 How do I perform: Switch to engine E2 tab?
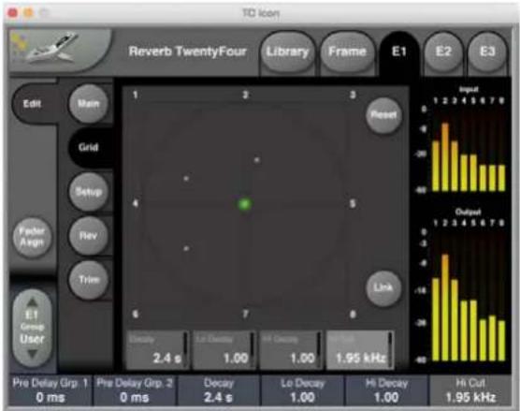(443, 51)
